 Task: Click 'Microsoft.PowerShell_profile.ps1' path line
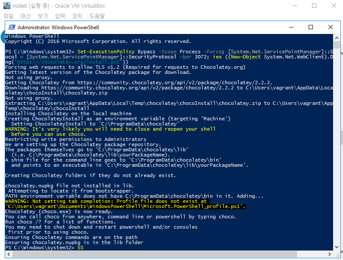pyautogui.click(x=126, y=206)
